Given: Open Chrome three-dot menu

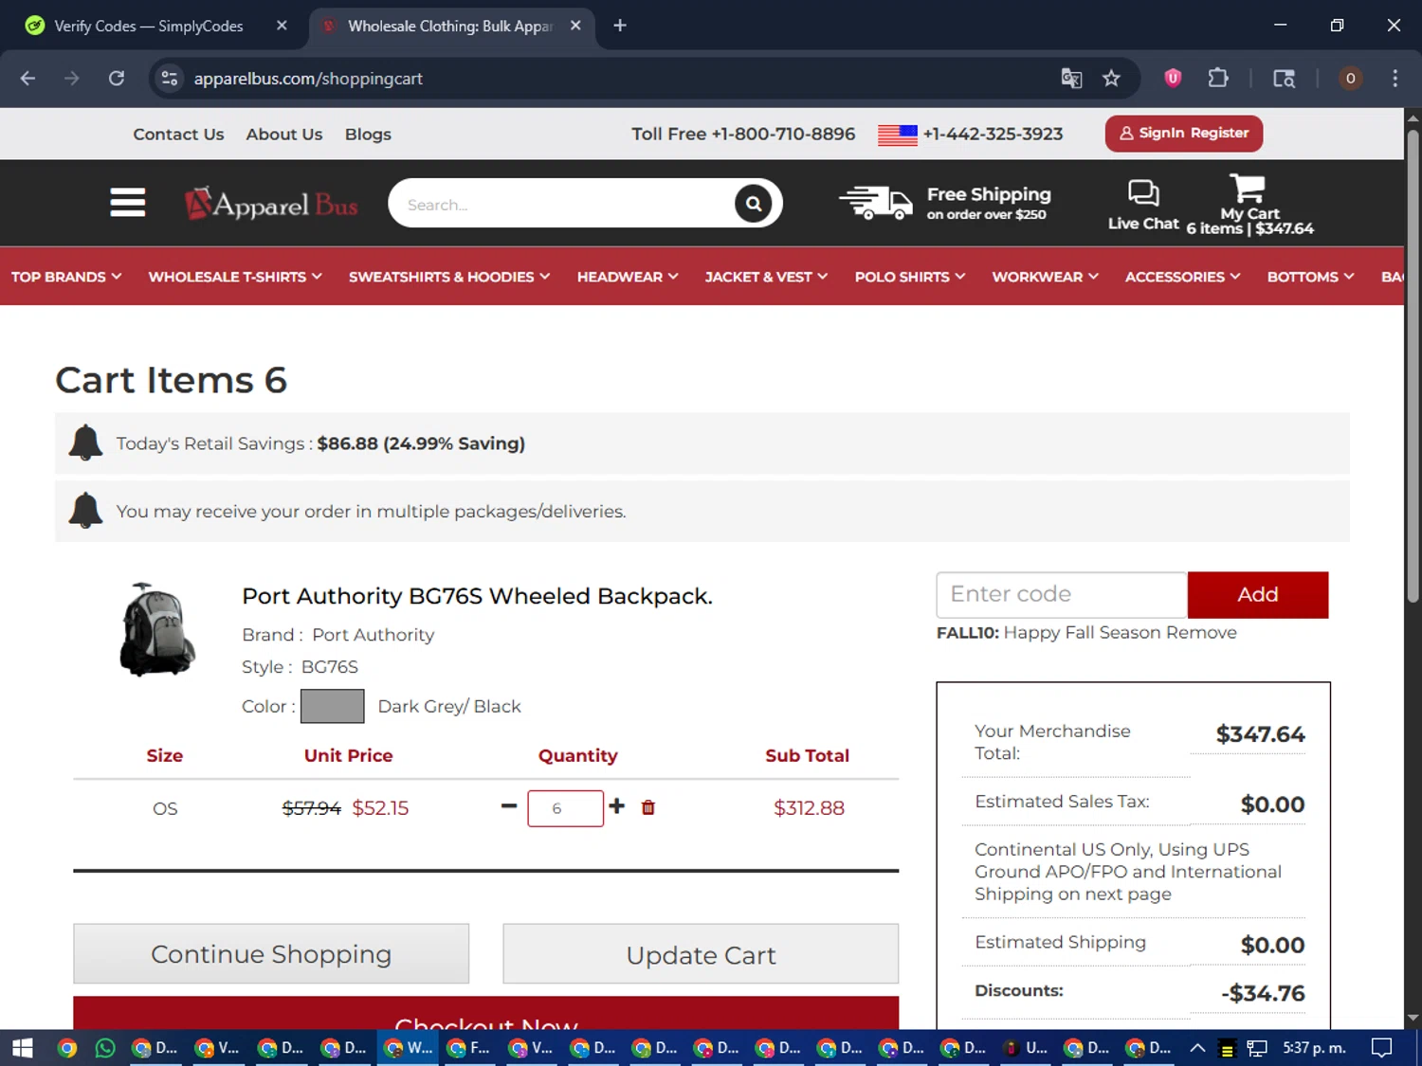Looking at the screenshot, I should point(1395,79).
